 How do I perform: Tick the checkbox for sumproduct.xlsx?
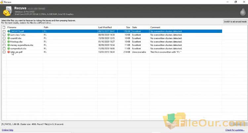click(x=4, y=49)
